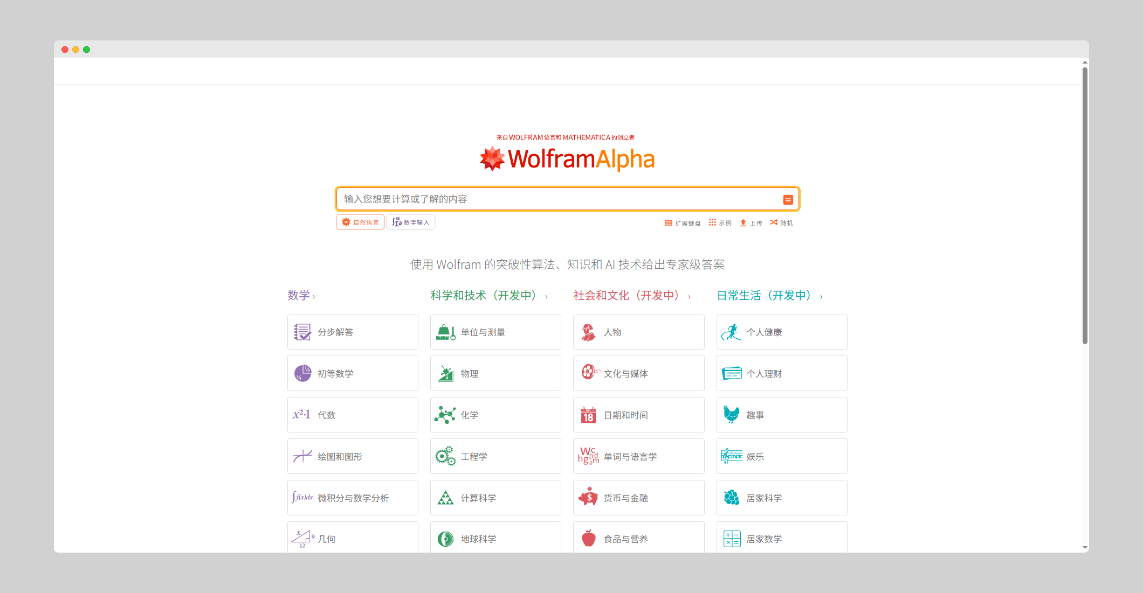Click the 上传 upload option
1143x593 pixels.
751,223
